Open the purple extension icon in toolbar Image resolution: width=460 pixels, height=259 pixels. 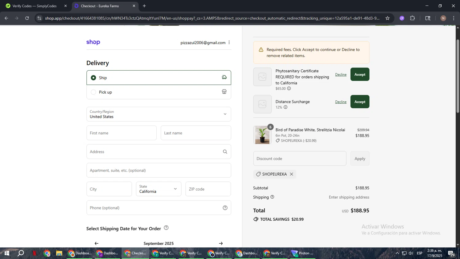402,18
